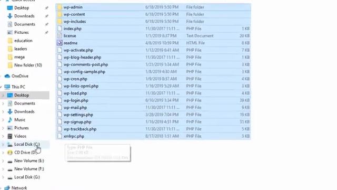This screenshot has width=337, height=190.
Task: Click the readme HTML file icon
Action: [x=60, y=43]
